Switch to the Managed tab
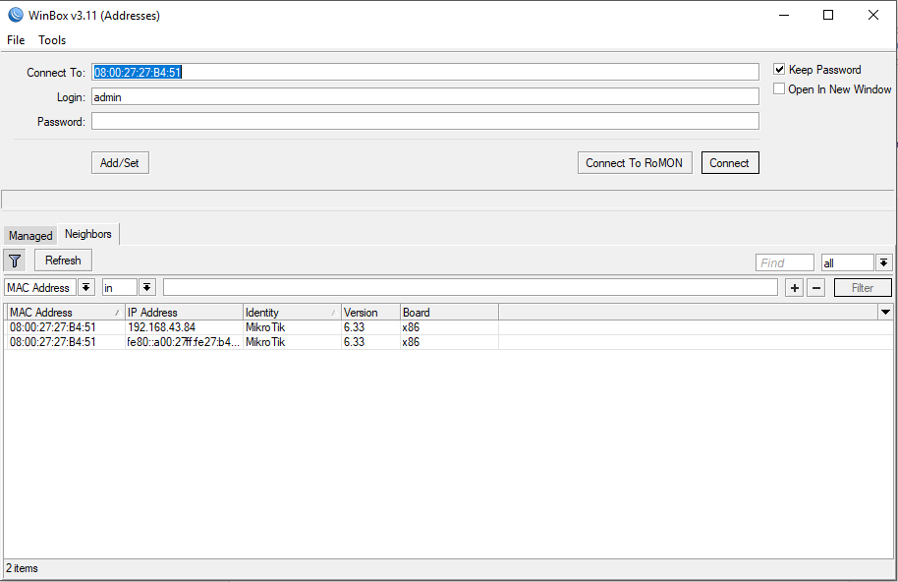The image size is (898, 582). pyautogui.click(x=30, y=235)
